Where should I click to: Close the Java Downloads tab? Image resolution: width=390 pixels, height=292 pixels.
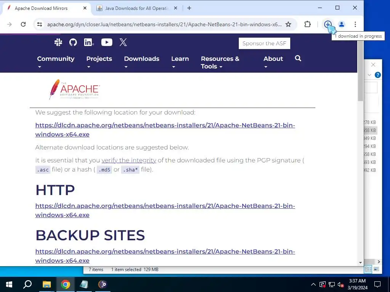point(176,8)
